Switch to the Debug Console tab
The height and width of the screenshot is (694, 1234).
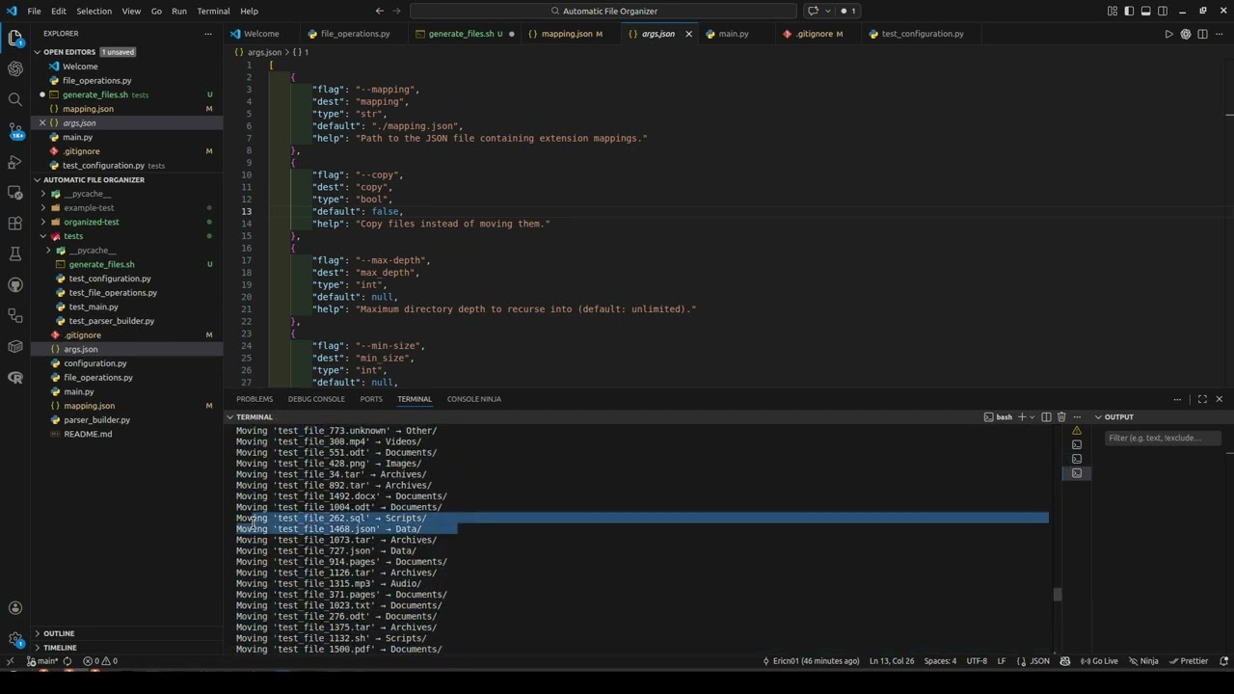(316, 399)
